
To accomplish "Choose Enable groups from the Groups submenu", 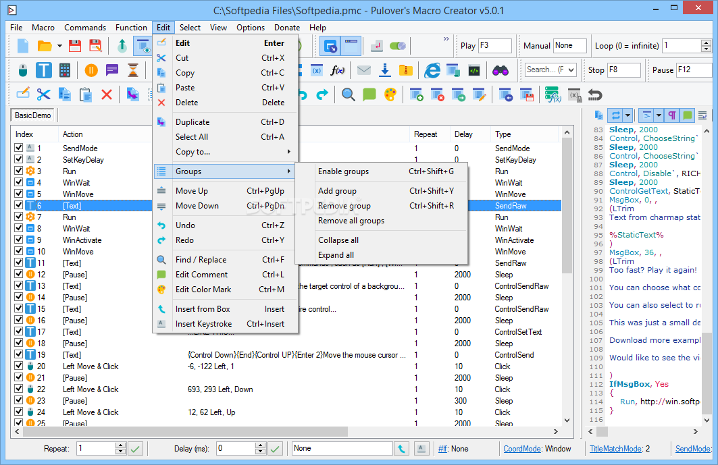I will point(382,171).
